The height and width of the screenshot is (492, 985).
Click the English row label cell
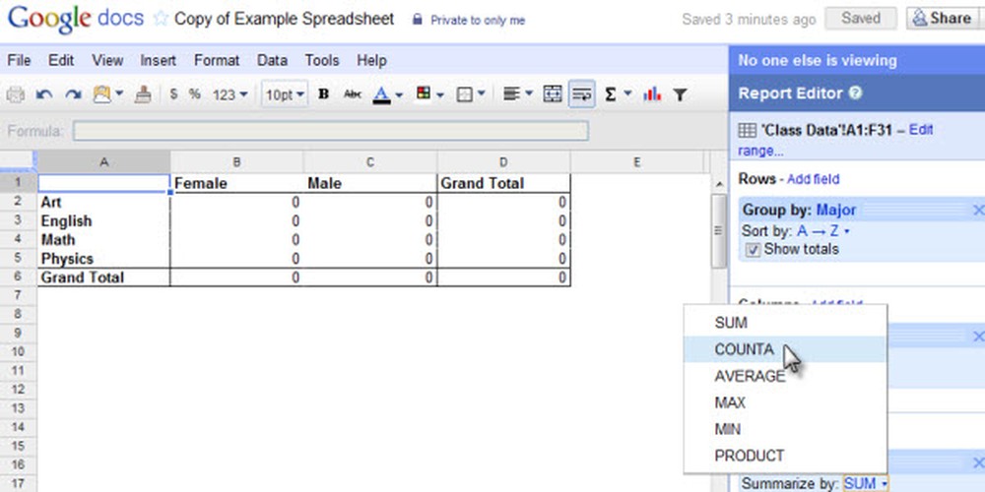coord(103,220)
